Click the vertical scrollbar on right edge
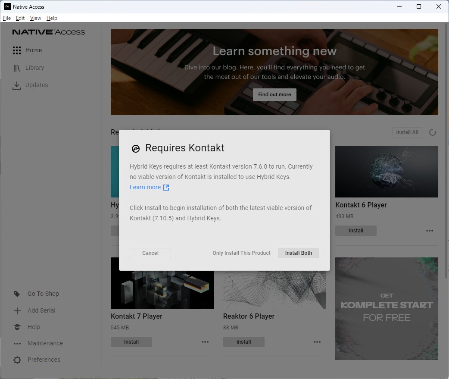This screenshot has width=449, height=379. click(x=446, y=151)
